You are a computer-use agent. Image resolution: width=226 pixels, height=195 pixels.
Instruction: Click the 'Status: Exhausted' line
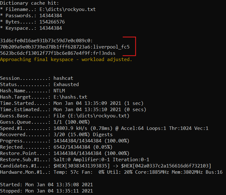coord(39,85)
